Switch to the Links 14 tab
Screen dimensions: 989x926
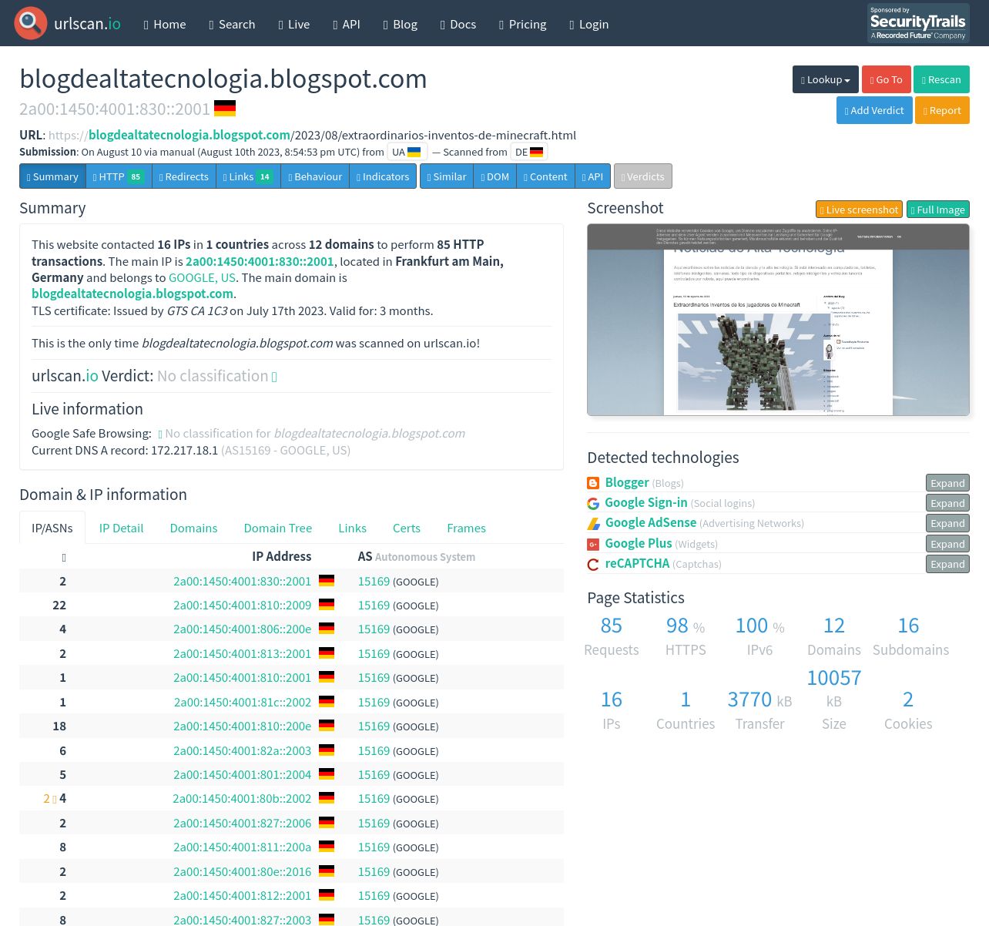tap(248, 176)
